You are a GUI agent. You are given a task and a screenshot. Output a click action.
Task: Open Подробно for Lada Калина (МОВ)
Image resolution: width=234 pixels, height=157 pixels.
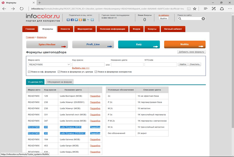[95, 139]
